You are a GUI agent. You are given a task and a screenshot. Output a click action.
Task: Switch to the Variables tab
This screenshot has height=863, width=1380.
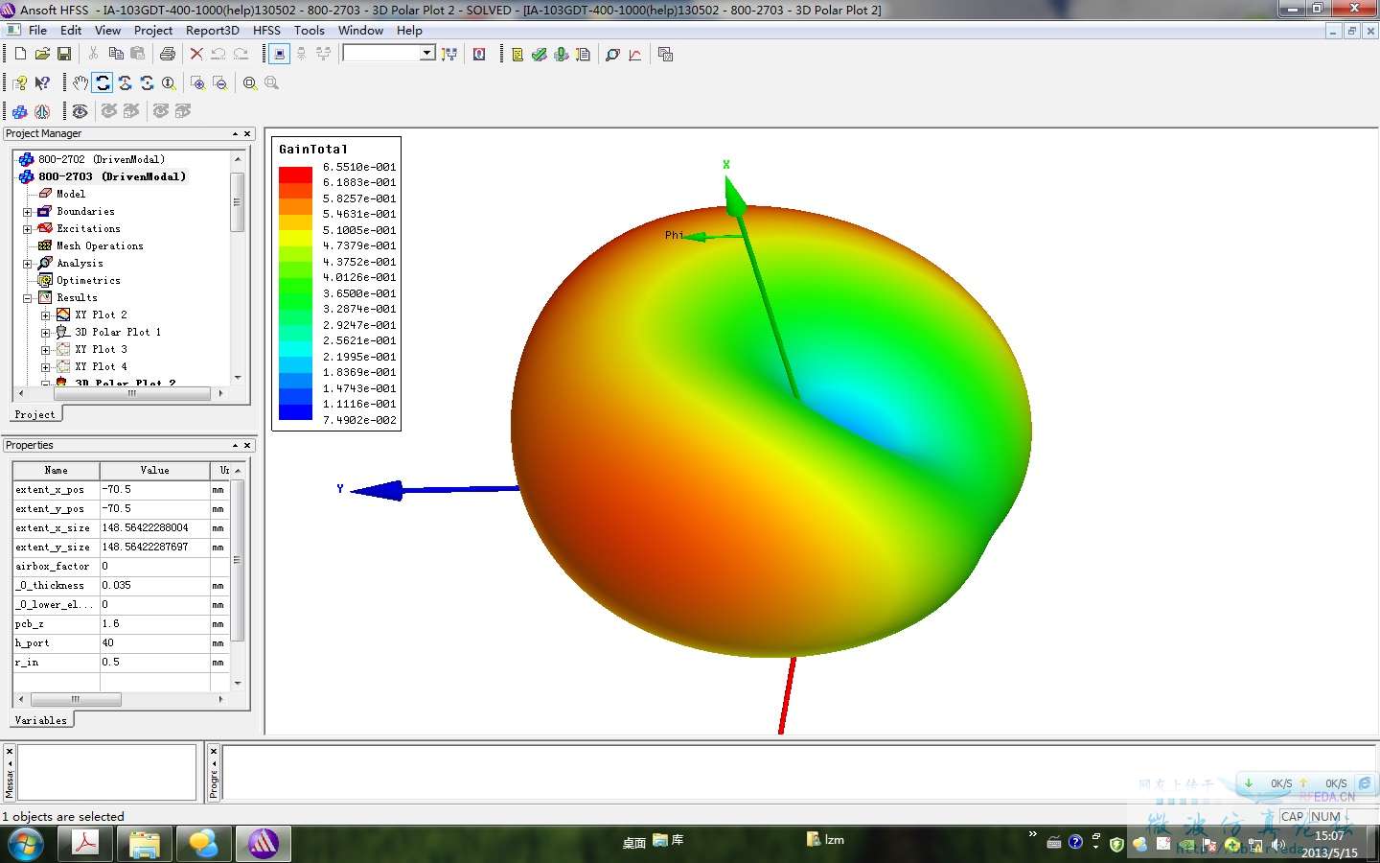[41, 720]
